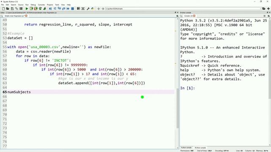The width and height of the screenshot is (271, 152).
Task: Run file with green play icon
Action: (27, 8)
